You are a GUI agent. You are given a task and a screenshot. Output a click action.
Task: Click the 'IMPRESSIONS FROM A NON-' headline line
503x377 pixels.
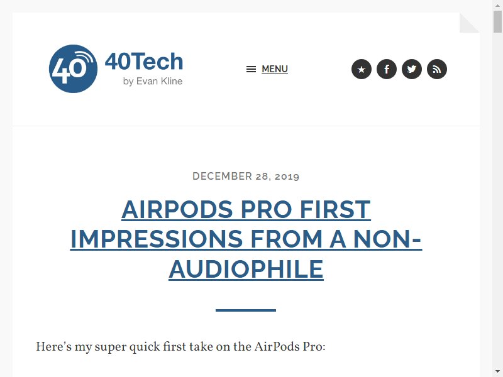point(246,239)
